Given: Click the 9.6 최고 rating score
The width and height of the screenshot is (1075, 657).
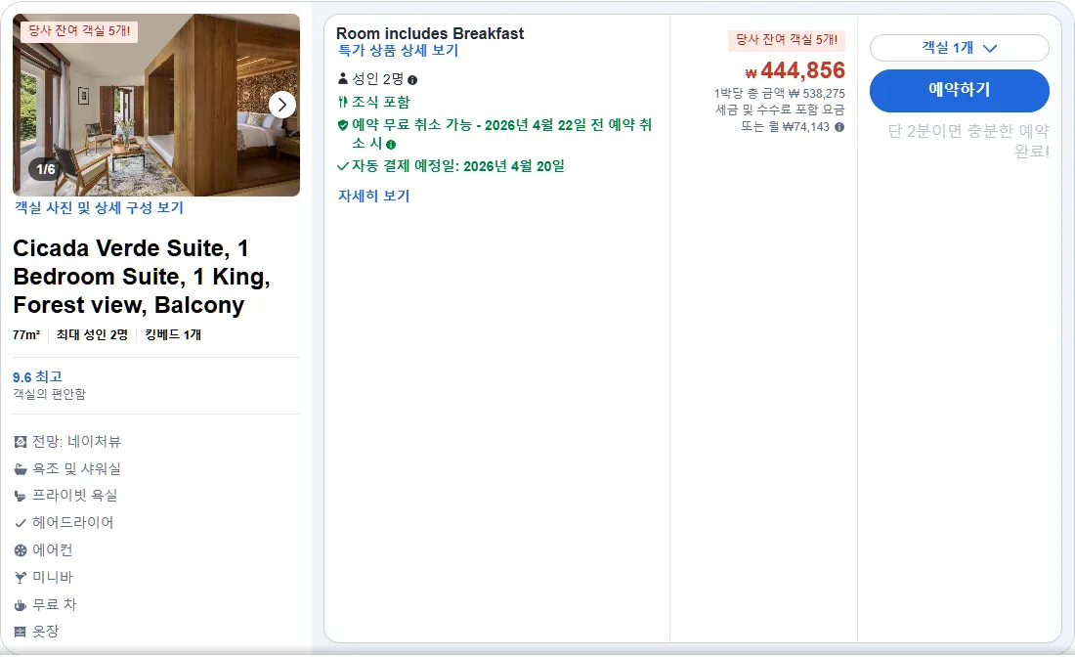Looking at the screenshot, I should point(38,376).
